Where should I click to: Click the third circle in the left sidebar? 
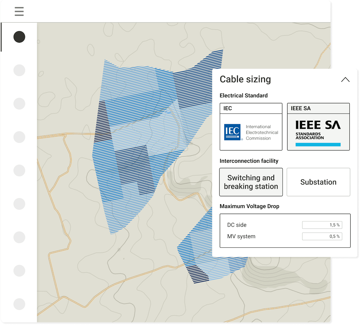tap(19, 104)
